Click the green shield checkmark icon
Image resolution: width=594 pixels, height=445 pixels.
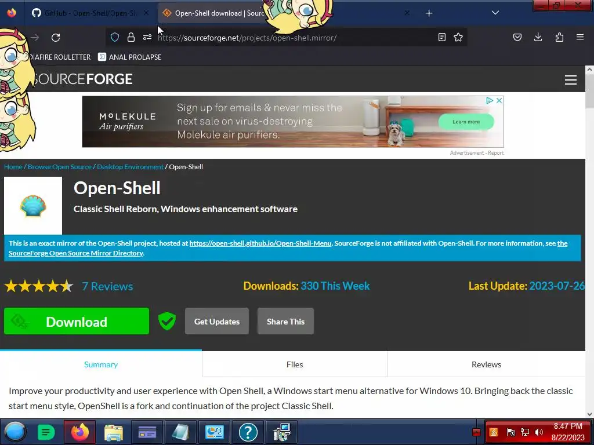(167, 321)
